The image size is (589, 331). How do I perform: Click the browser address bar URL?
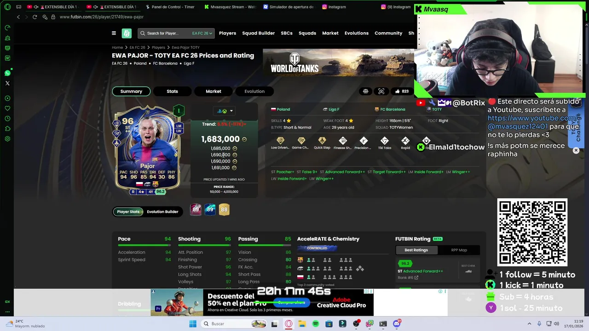coord(101,17)
